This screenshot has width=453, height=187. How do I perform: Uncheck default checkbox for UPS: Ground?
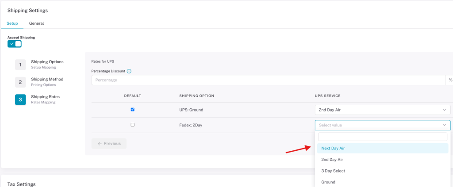(x=133, y=110)
